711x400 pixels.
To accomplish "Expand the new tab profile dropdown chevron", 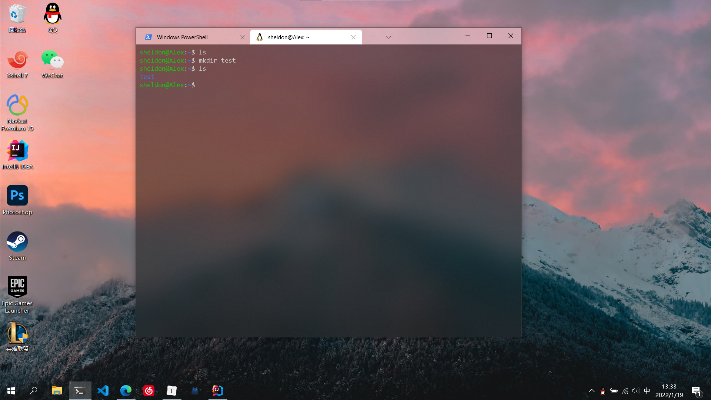I will point(388,37).
